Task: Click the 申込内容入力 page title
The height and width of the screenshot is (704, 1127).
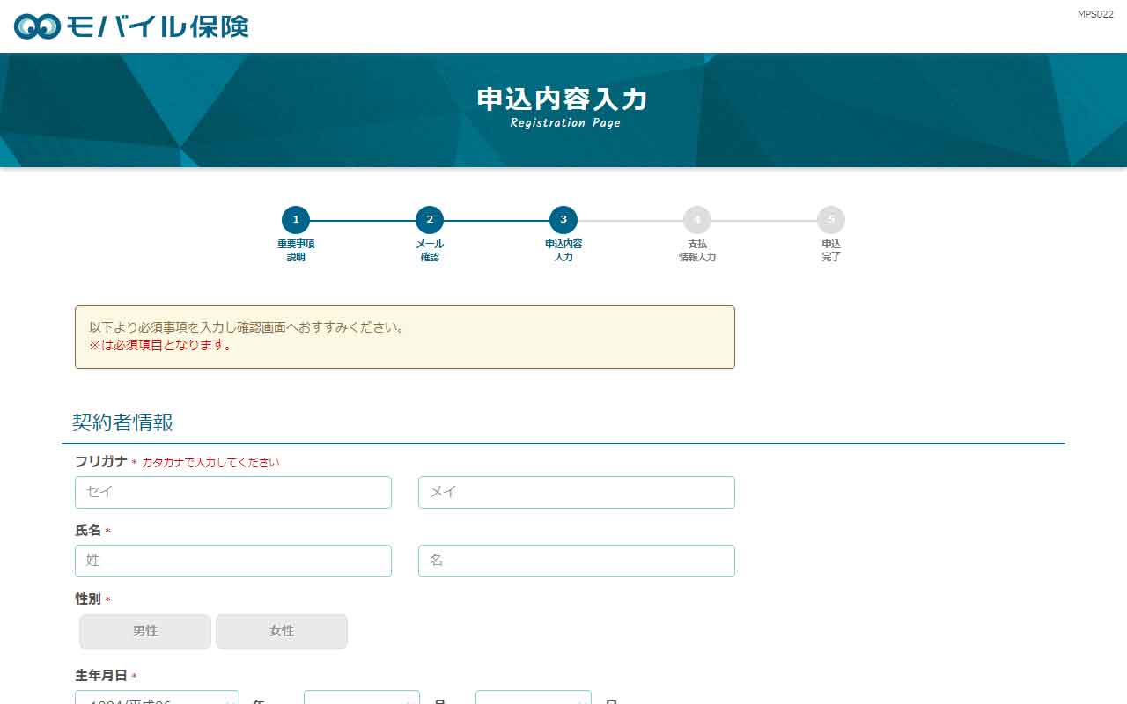Action: (x=563, y=99)
